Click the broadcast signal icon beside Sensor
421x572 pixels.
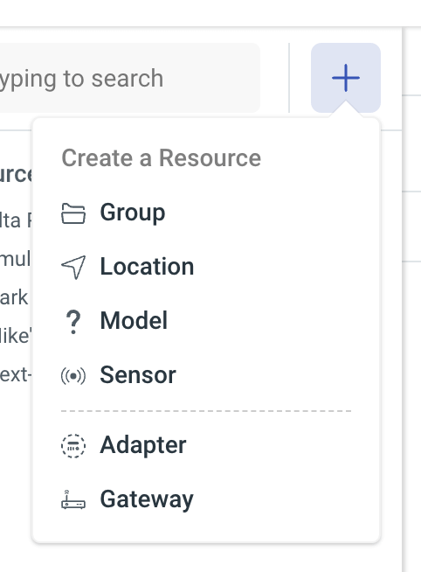pos(73,376)
